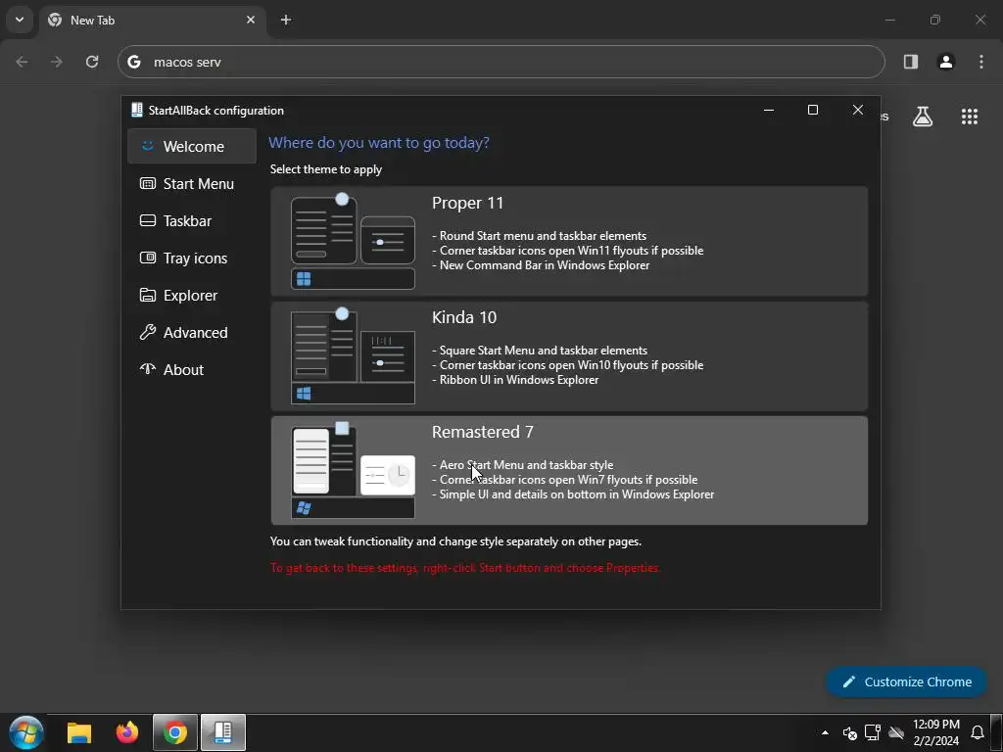Viewport: 1003px width, 752px height.
Task: Select the New Tab browser tab
Action: pyautogui.click(x=152, y=20)
